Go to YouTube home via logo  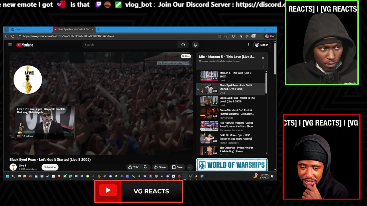coord(25,45)
